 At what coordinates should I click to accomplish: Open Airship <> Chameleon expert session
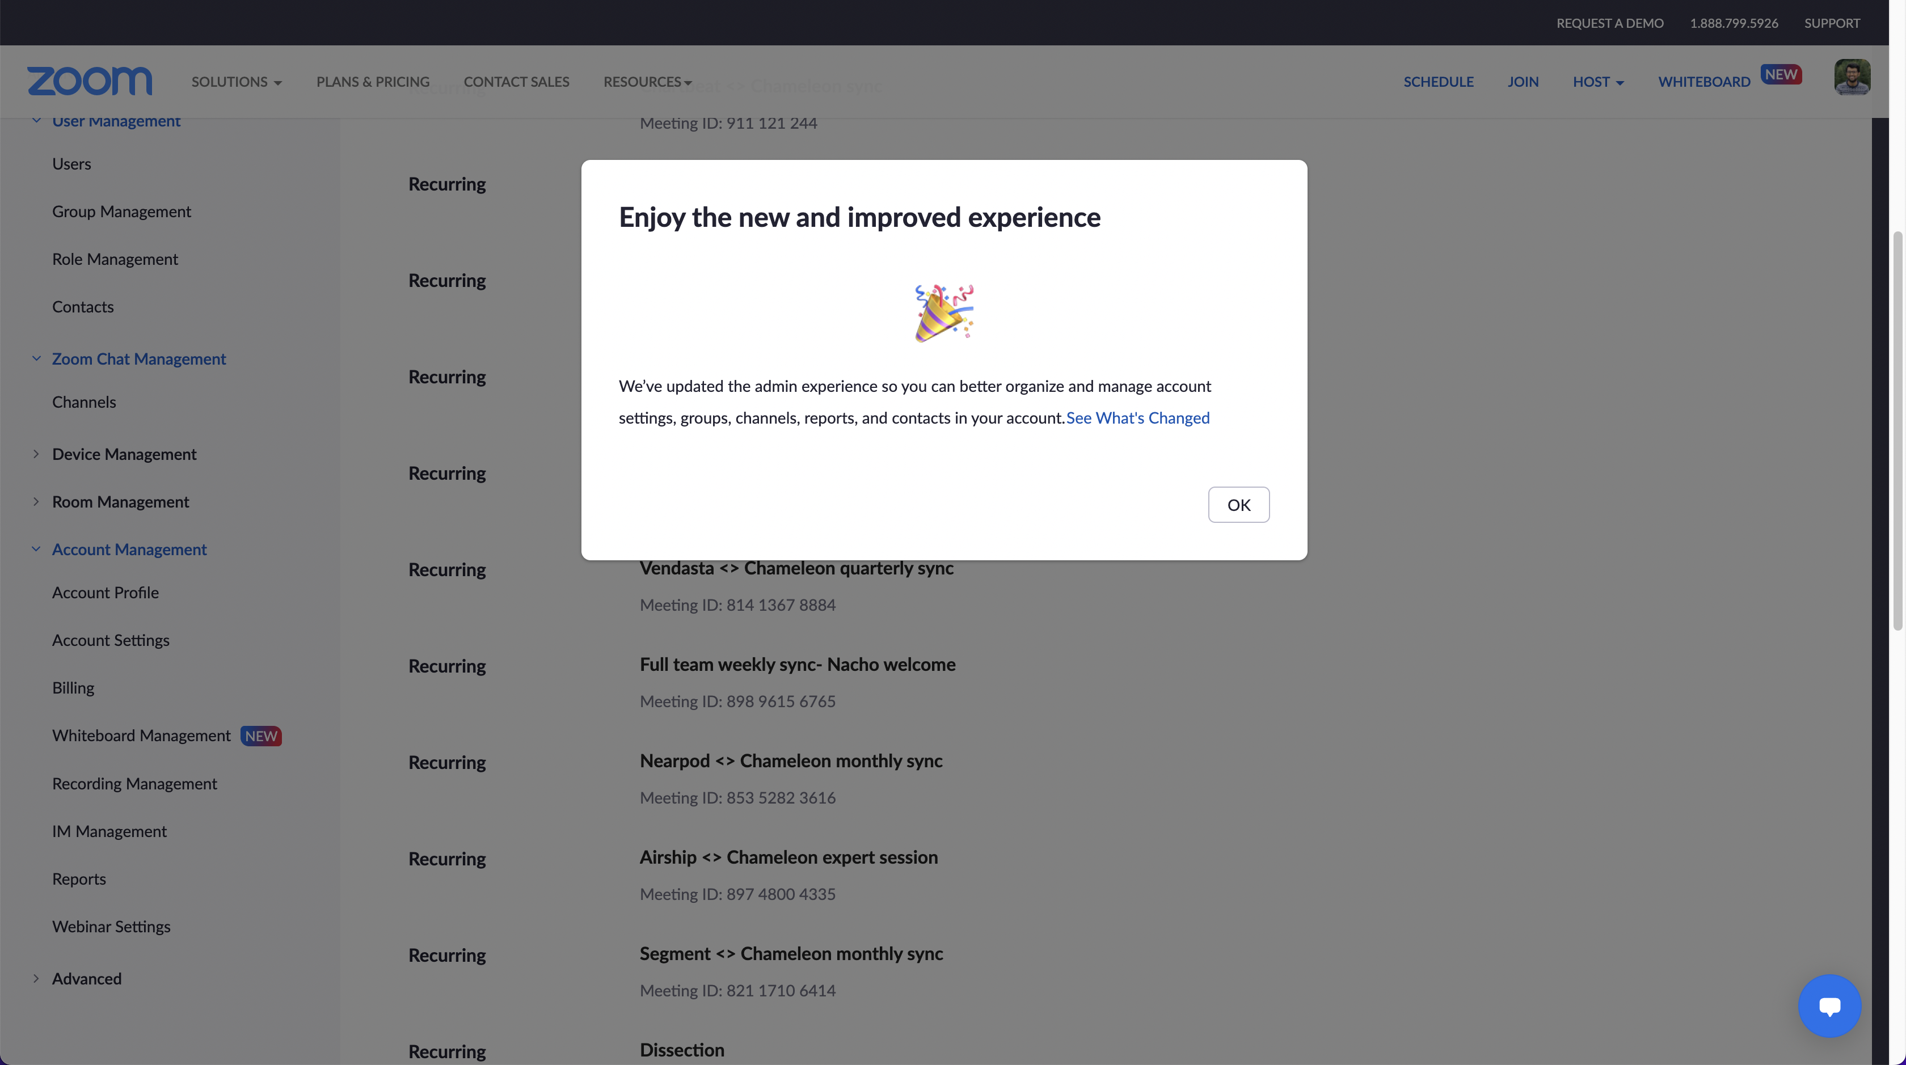(x=788, y=857)
